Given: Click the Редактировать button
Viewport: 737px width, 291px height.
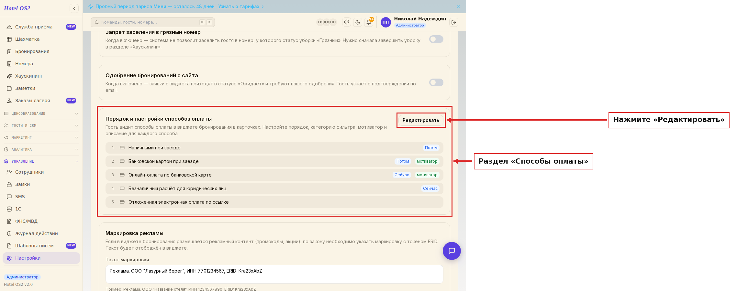Looking at the screenshot, I should coord(421,120).
